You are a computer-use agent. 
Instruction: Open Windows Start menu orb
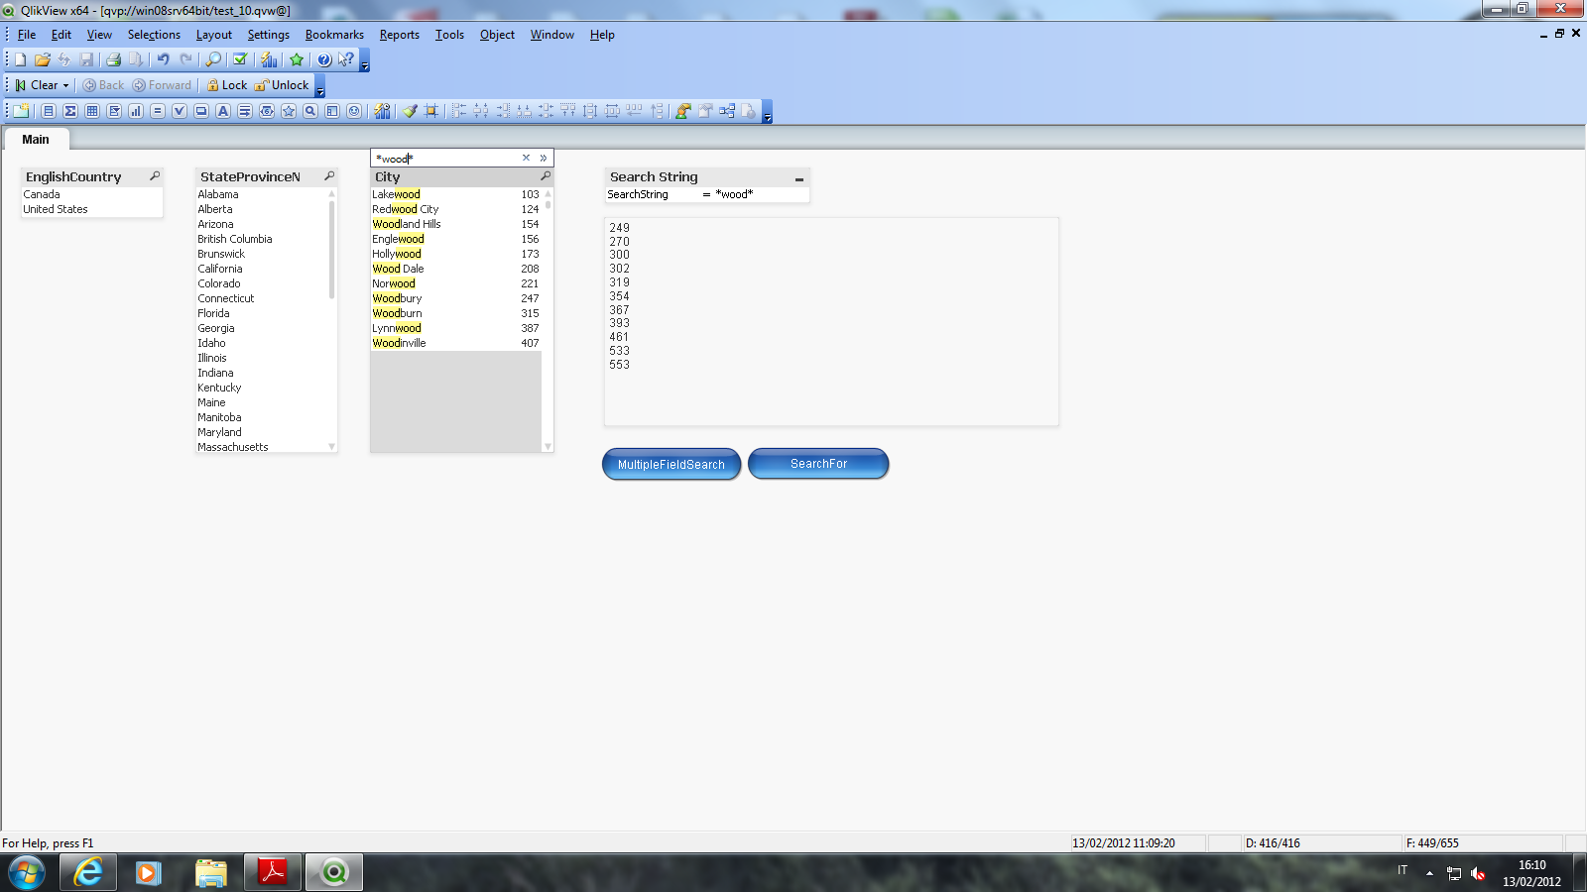point(27,872)
